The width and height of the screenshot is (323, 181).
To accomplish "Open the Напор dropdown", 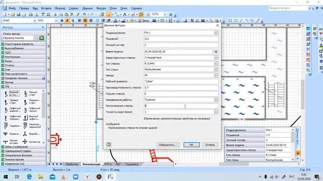I will click(x=216, y=75).
